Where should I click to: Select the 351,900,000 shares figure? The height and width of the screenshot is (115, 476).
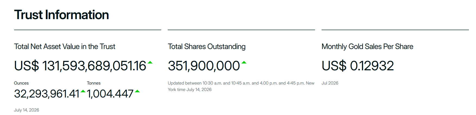coord(204,66)
